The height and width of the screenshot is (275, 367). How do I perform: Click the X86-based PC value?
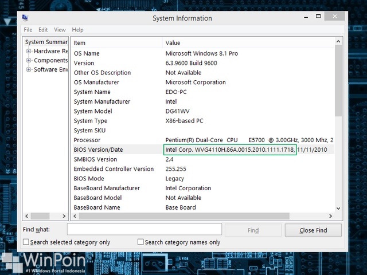pos(184,121)
